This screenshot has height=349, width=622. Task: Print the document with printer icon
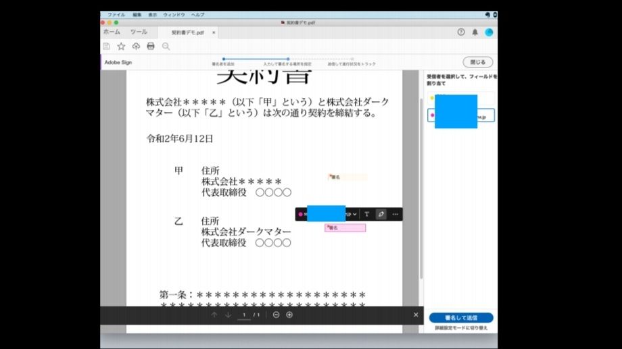[151, 47]
